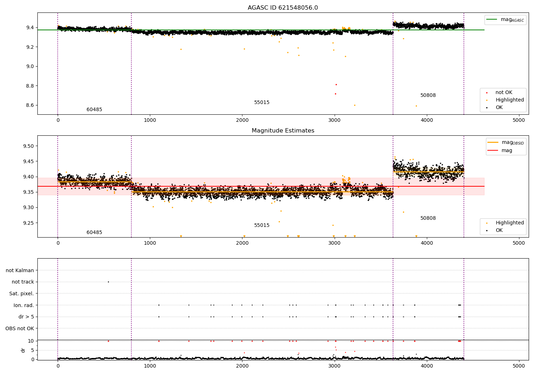Click the 'Highlighted' legend entry in top plot
The height and width of the screenshot is (374, 534).
point(509,100)
